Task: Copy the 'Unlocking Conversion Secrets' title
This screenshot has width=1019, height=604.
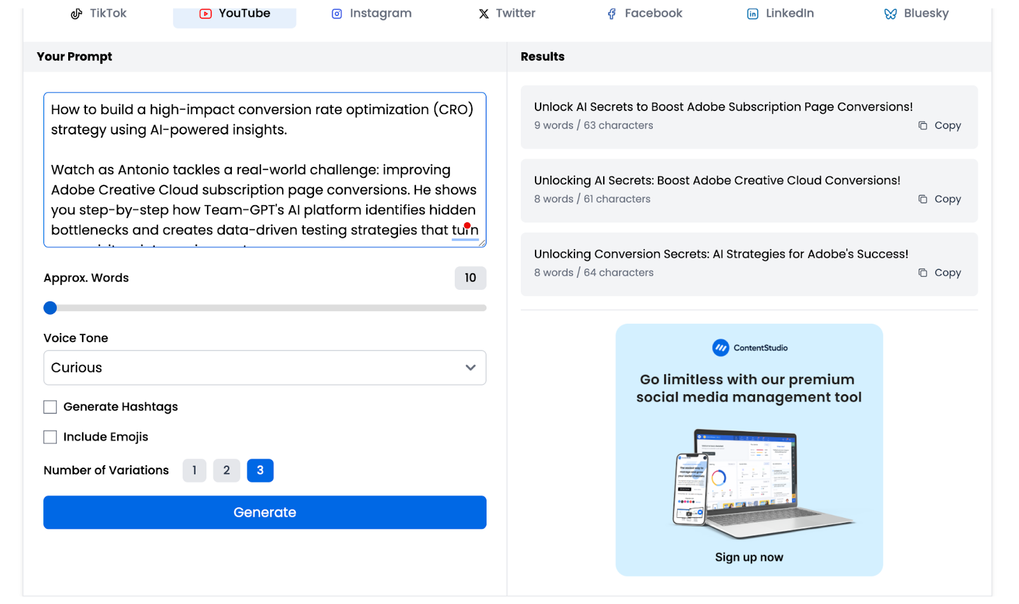Action: [939, 273]
